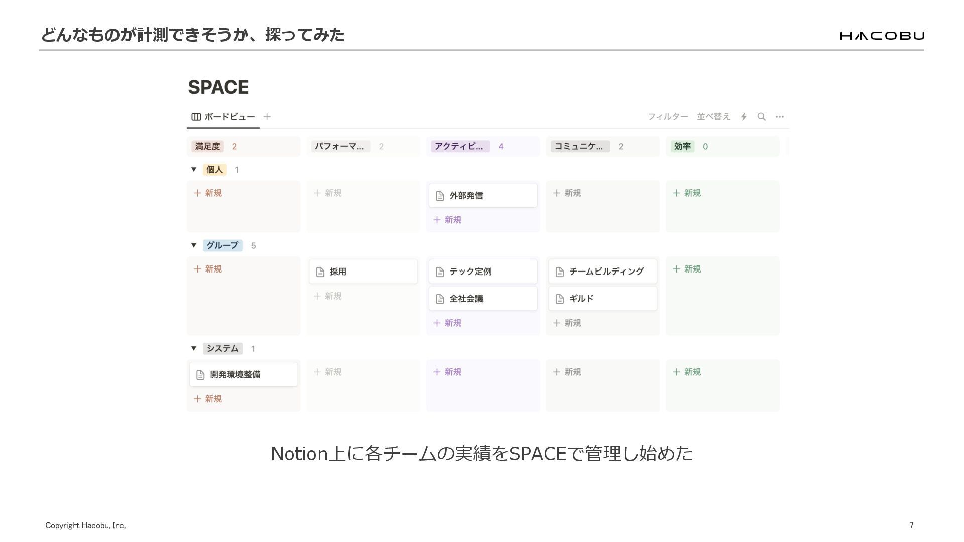The width and height of the screenshot is (964, 542).
Task: Add 新規 in システム パフォーマ column
Action: [328, 372]
